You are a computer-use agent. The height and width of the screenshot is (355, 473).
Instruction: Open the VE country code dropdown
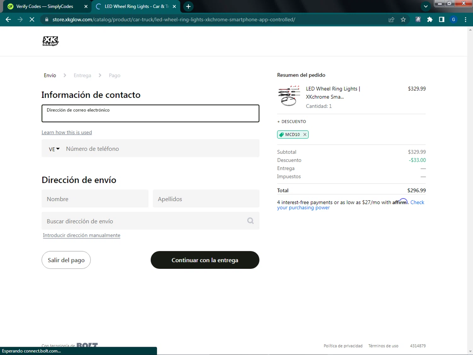pos(54,149)
